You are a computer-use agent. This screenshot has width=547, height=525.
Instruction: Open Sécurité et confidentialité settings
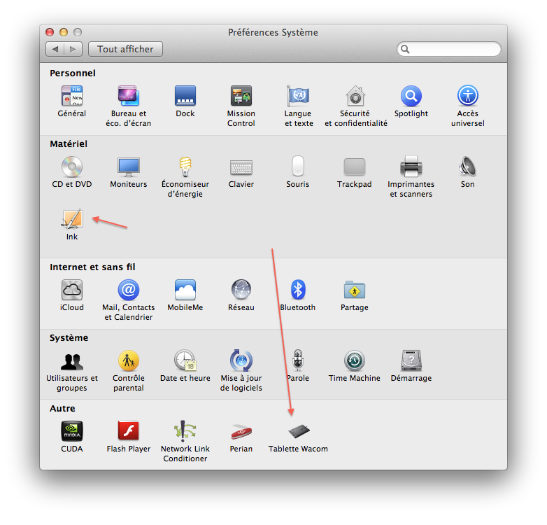pos(355,97)
